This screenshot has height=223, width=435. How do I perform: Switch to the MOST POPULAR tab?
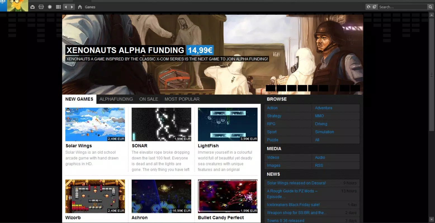pyautogui.click(x=182, y=99)
